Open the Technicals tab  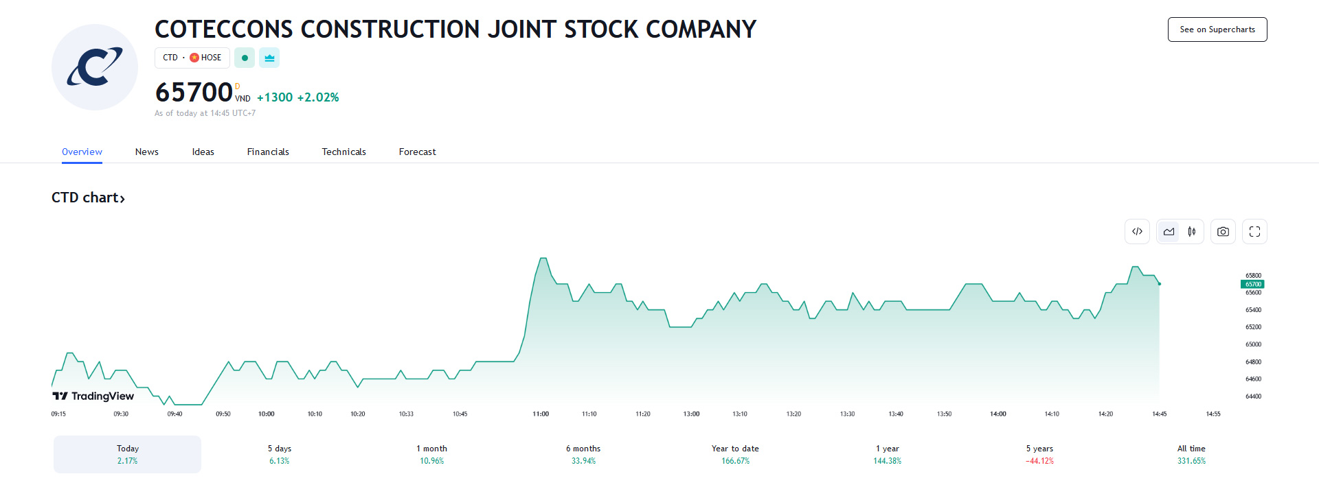(343, 152)
